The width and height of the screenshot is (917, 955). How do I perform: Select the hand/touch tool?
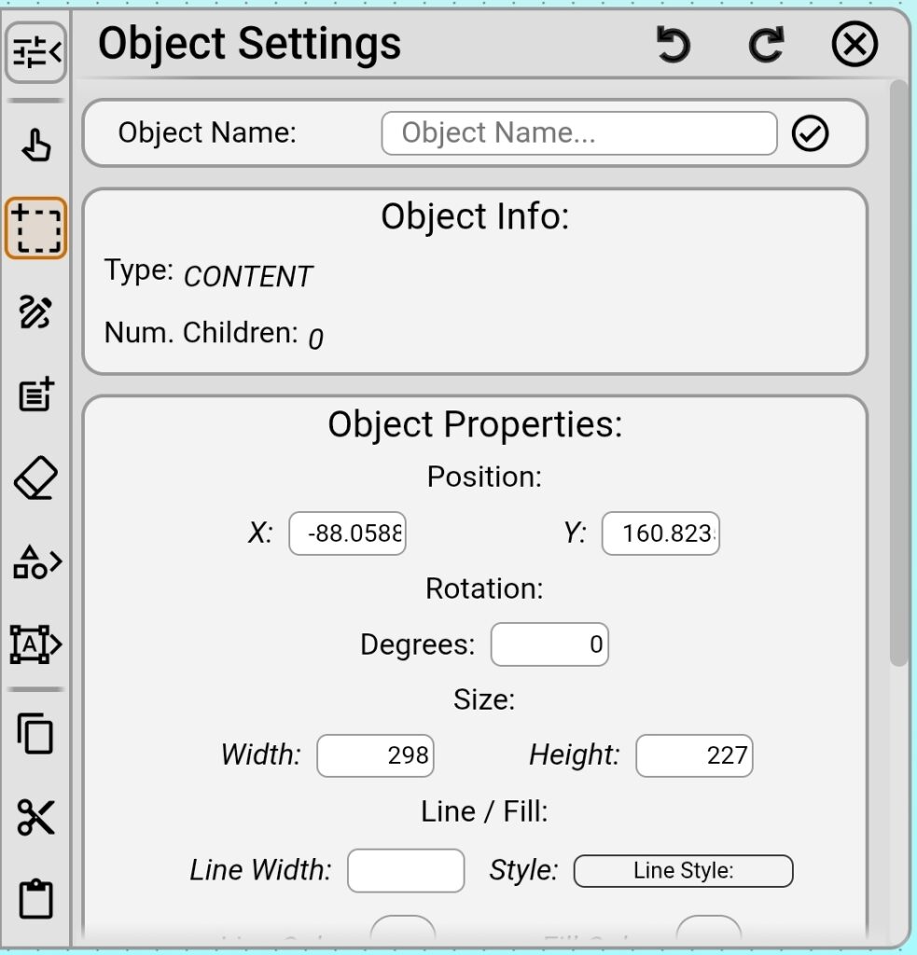coord(35,145)
